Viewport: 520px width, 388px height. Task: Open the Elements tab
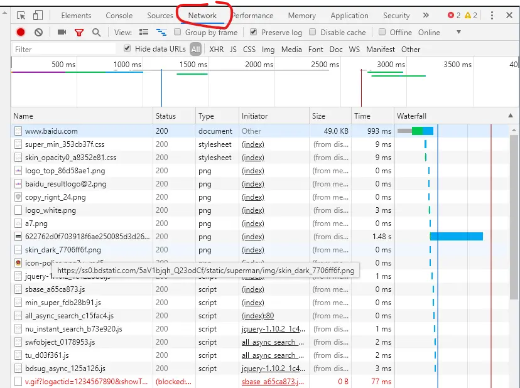pos(76,16)
